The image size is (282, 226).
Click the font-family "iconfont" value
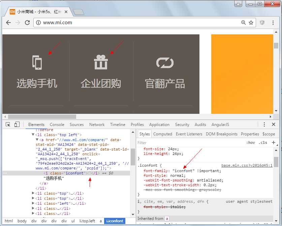183,171
